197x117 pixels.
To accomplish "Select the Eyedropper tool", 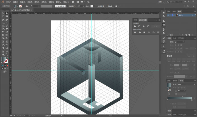I will [3, 45].
